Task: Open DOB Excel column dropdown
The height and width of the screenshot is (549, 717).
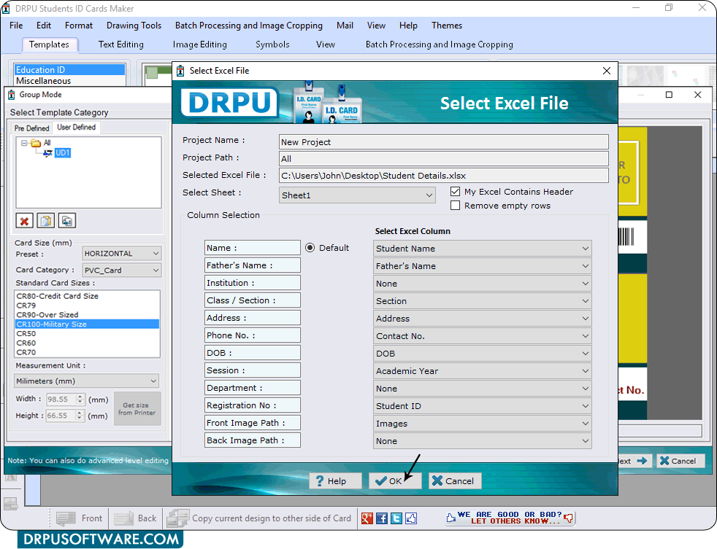Action: pos(482,354)
